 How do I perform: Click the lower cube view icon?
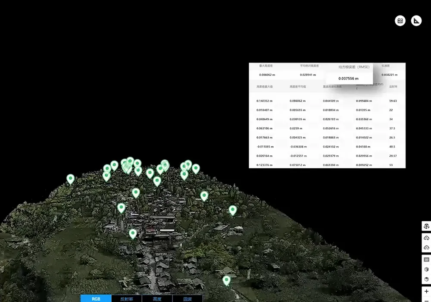point(426,279)
